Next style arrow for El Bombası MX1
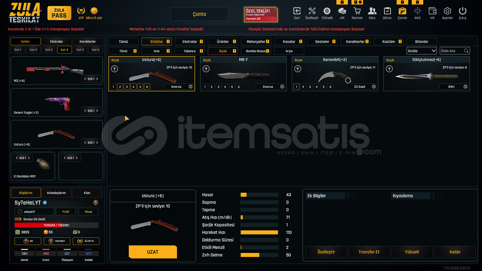Image resolution: width=482 pixels, height=271 pixels. (29, 158)
